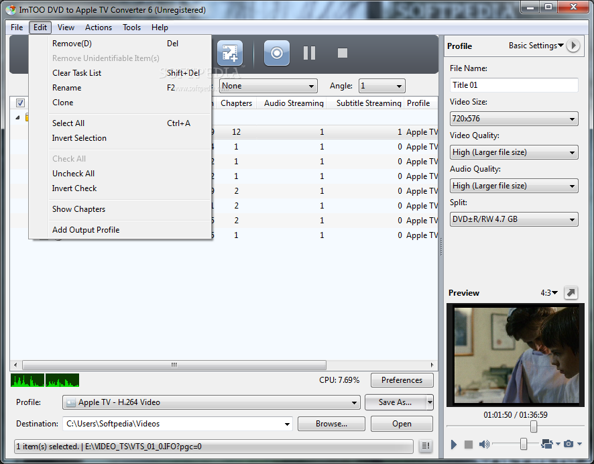
Task: Click the File Name field Title 01
Action: click(x=514, y=85)
